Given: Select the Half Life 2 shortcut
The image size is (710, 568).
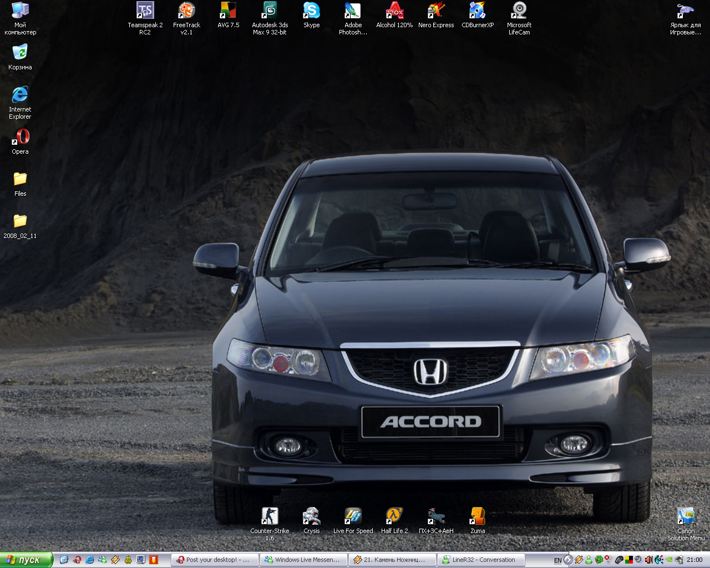Looking at the screenshot, I should (x=394, y=521).
